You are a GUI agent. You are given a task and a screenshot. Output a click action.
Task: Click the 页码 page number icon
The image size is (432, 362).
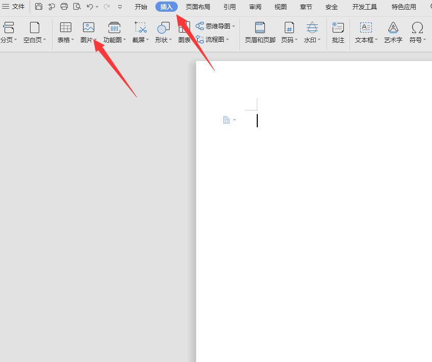[x=289, y=27]
